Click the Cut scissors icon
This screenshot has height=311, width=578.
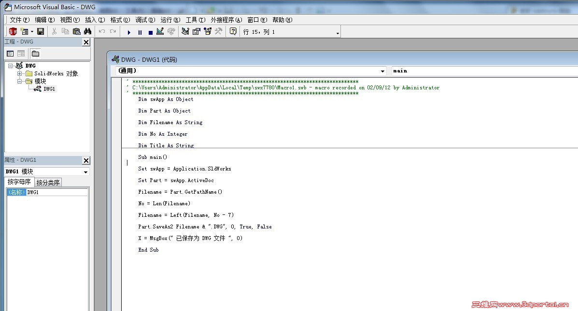54,32
